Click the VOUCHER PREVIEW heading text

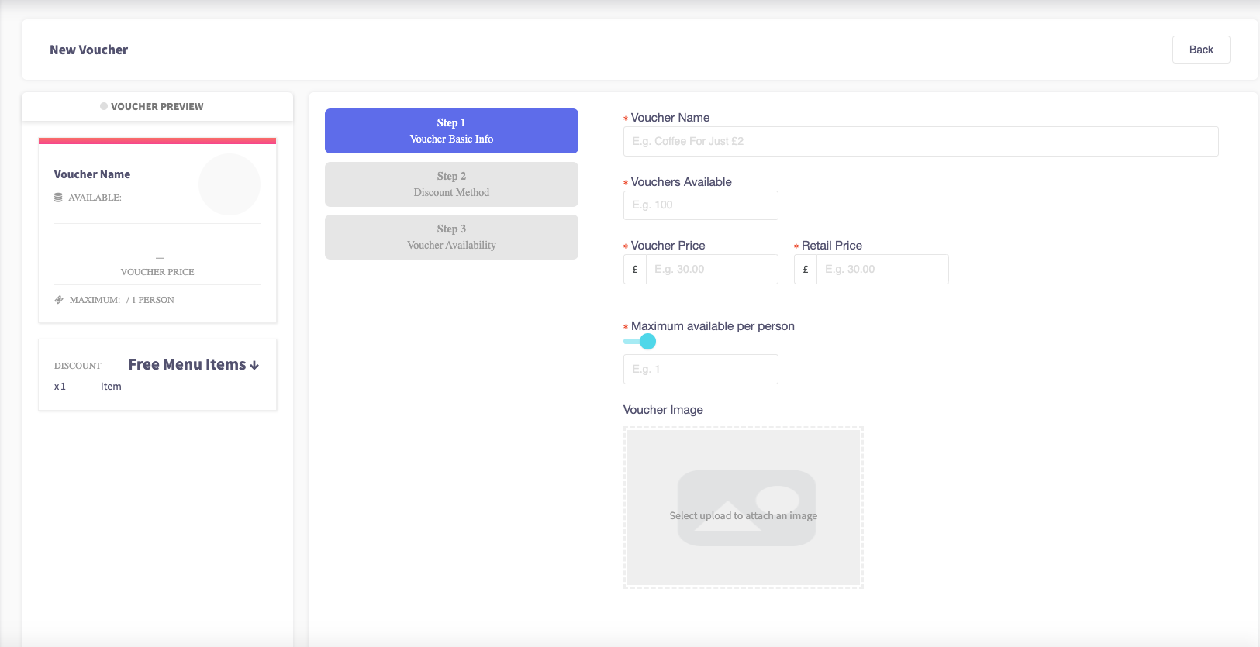[157, 107]
